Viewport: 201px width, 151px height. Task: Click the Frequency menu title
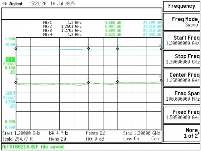pos(182,6)
